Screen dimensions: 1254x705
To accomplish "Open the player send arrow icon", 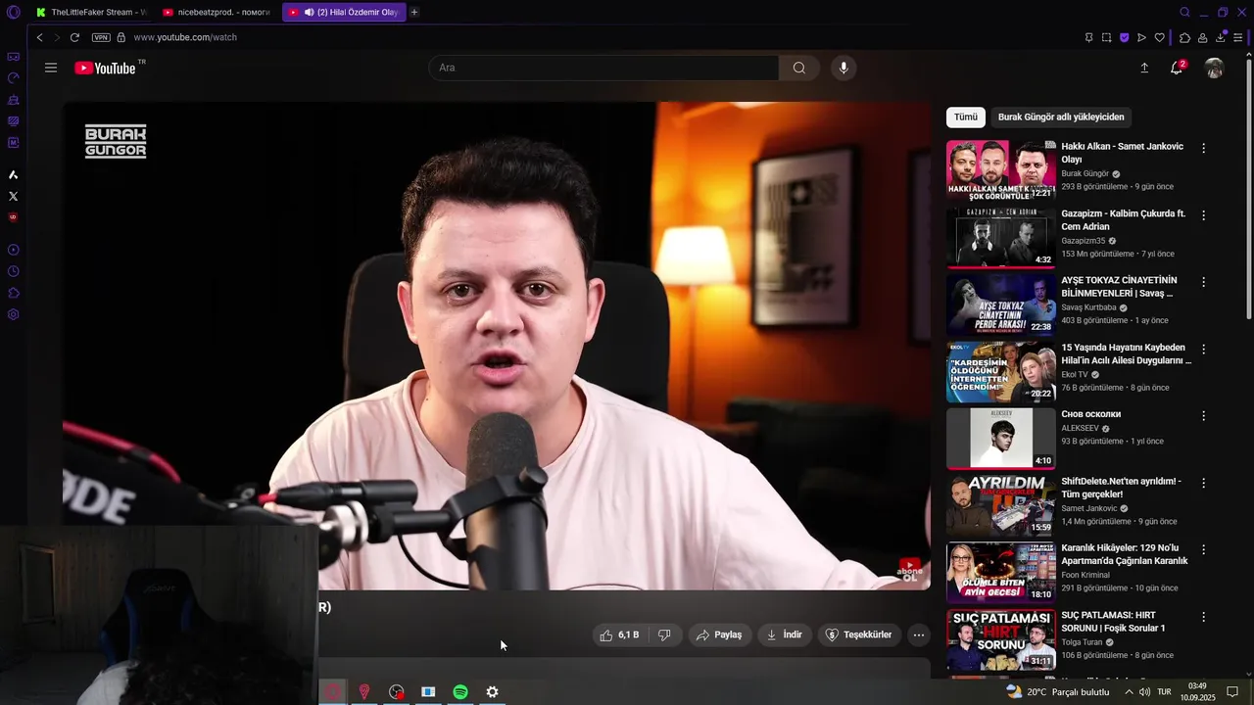I will pos(1141,37).
